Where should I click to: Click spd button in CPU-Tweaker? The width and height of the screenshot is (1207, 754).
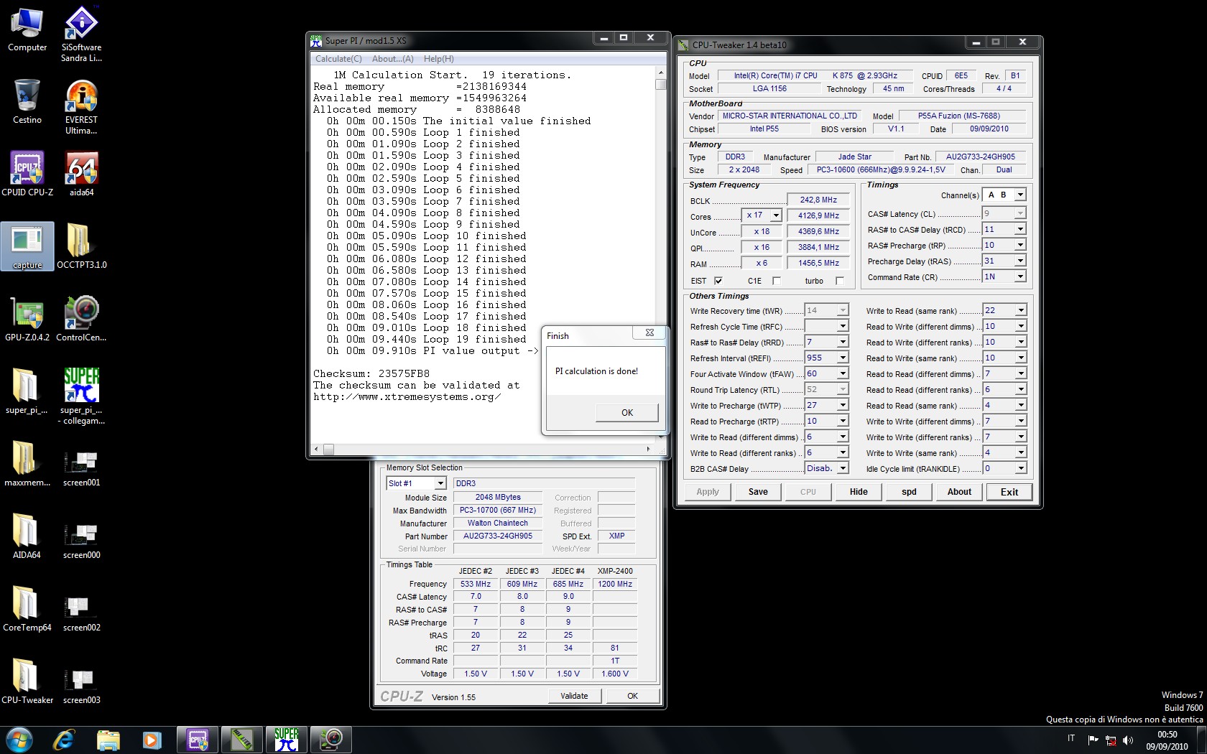pos(909,492)
